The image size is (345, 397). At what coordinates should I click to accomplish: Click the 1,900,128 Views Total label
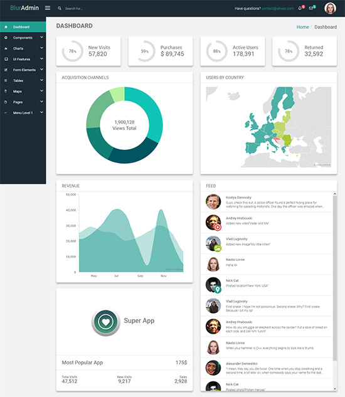[124, 125]
